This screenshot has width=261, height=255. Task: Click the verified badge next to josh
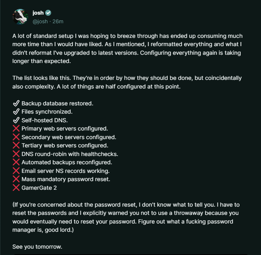tap(48, 13)
